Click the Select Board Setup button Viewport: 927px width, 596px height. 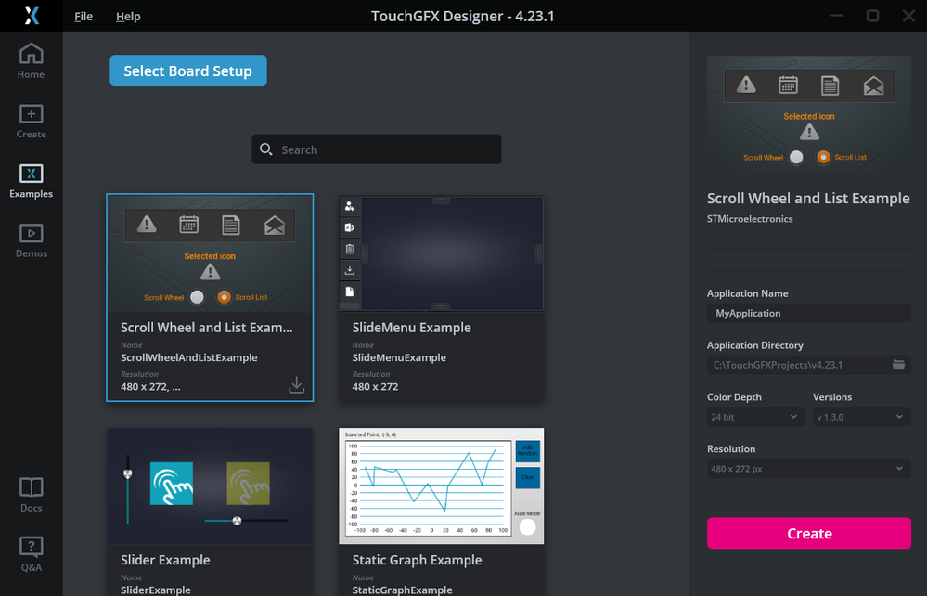click(188, 71)
